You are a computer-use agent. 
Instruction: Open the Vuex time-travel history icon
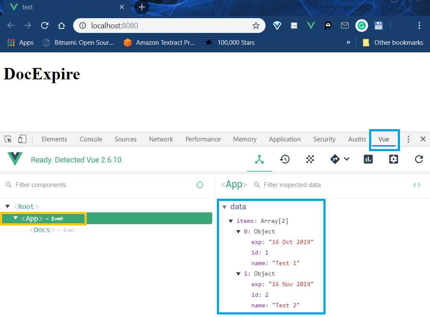tap(285, 159)
